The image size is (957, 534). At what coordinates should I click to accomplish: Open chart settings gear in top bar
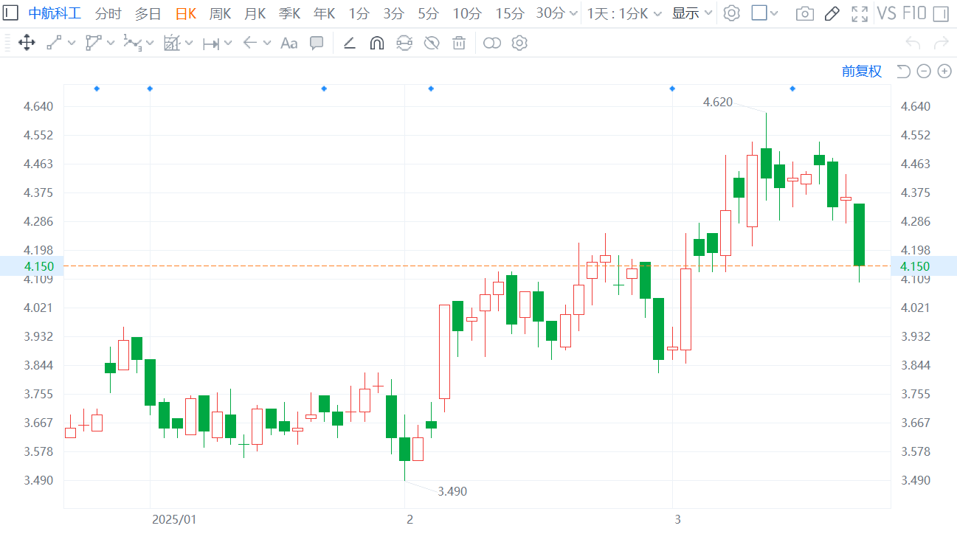click(x=731, y=13)
